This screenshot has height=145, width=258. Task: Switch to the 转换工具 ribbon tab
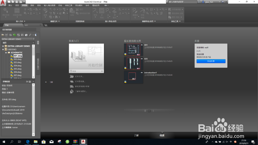point(69,5)
